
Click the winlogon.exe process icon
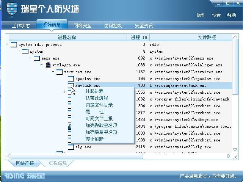coord(48,65)
